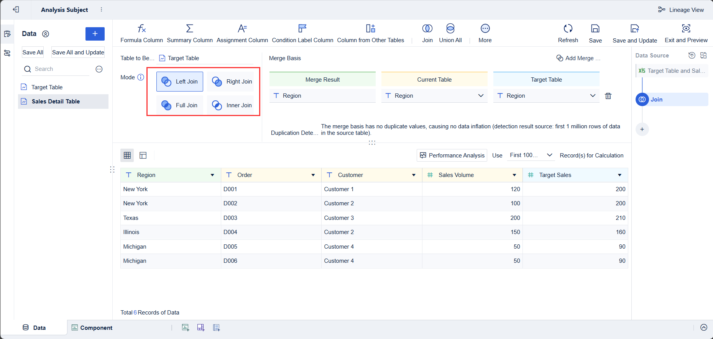Choose the Full Join mode
713x339 pixels.
[x=180, y=105]
